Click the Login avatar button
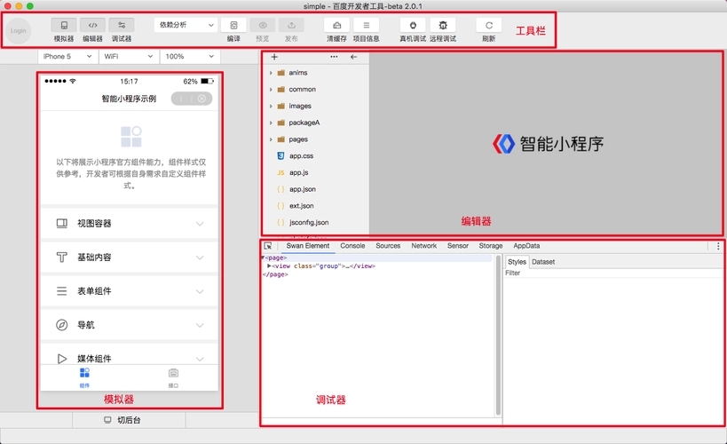 pos(19,31)
